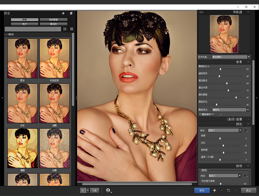Click the random seed value 1

pos(221,115)
